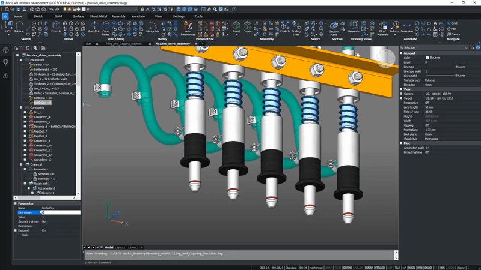Activate the Push/Pull tool

(94, 27)
